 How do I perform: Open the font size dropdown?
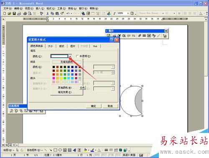174,13
